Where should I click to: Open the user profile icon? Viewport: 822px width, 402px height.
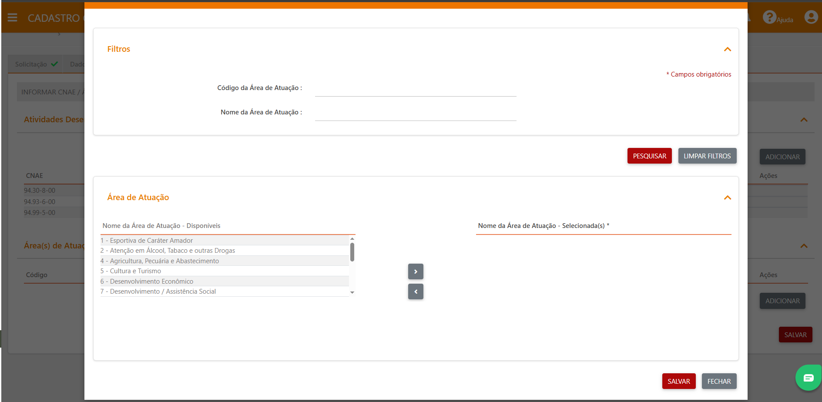tap(811, 17)
